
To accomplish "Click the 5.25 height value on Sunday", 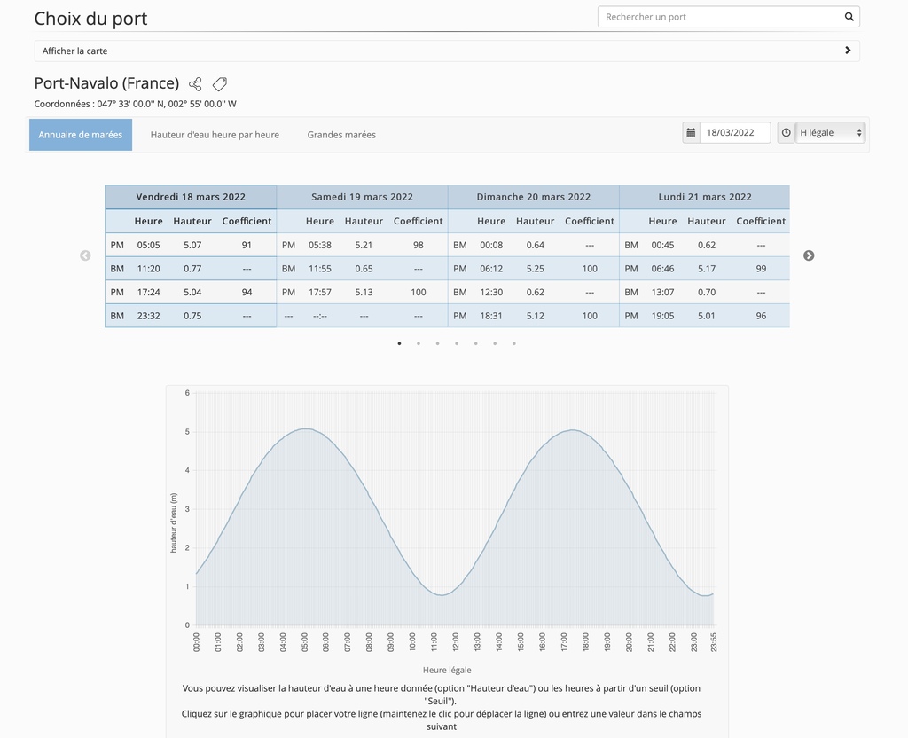I will pyautogui.click(x=535, y=269).
